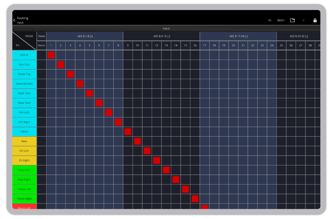The image size is (333, 219).
Task: Click the padlock icon to unlock routing
Action: click(315, 20)
